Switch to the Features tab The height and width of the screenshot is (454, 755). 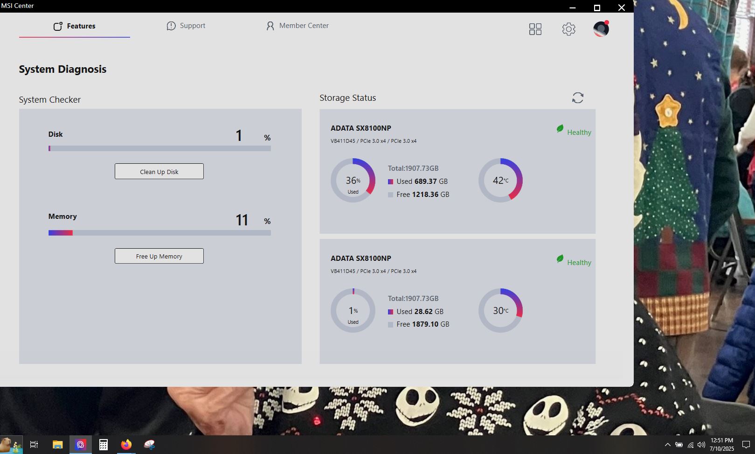tap(75, 26)
